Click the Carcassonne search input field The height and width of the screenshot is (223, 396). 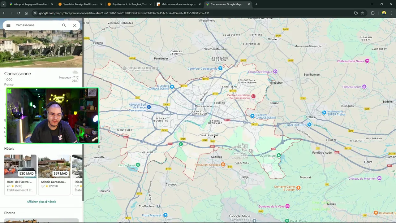pos(37,25)
